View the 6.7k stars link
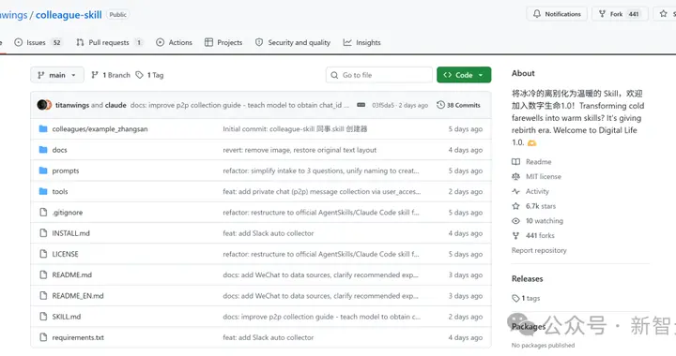This screenshot has height=356, width=676. click(533, 206)
